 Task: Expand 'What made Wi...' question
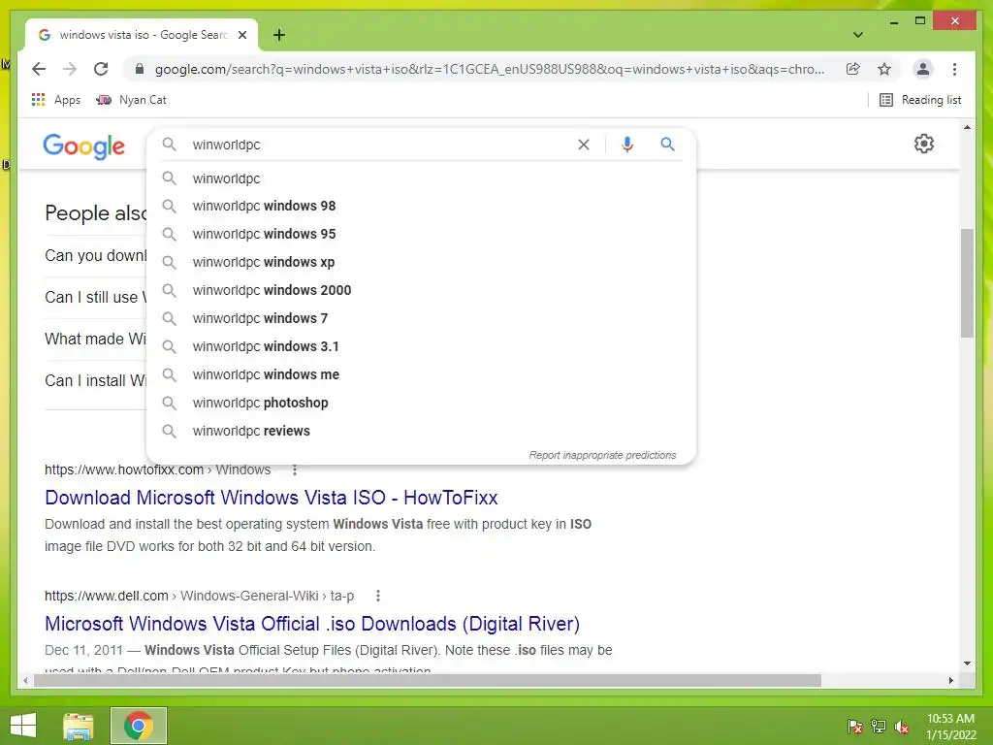pyautogui.click(x=95, y=339)
